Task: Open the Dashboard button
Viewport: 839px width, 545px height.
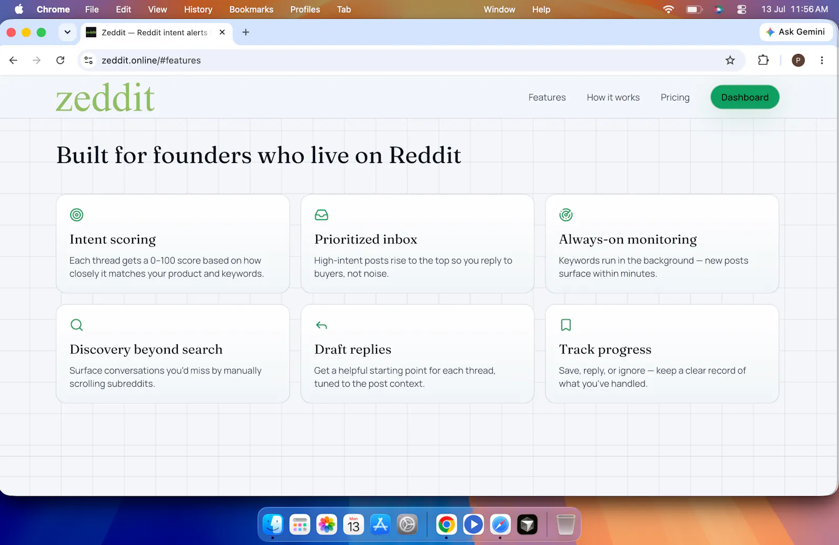Action: pyautogui.click(x=745, y=97)
